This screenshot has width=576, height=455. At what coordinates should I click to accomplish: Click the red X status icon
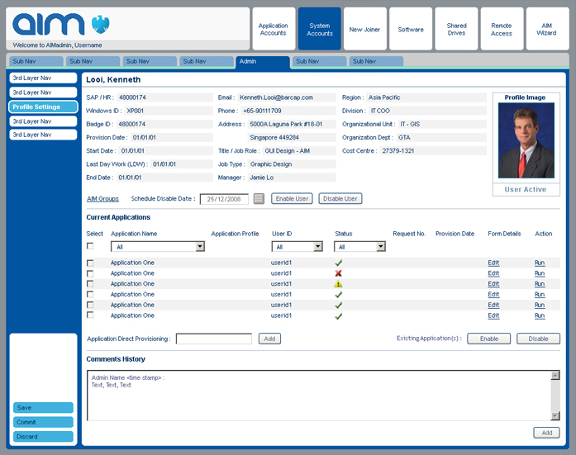point(338,273)
